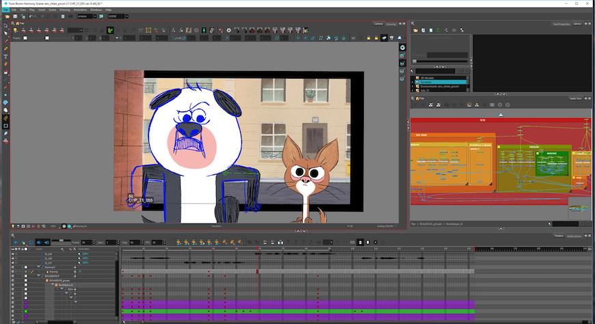Image resolution: width=595 pixels, height=324 pixels.
Task: Click the last orange keyframe icon in Timeline toolbar
Action: pyautogui.click(x=240, y=242)
